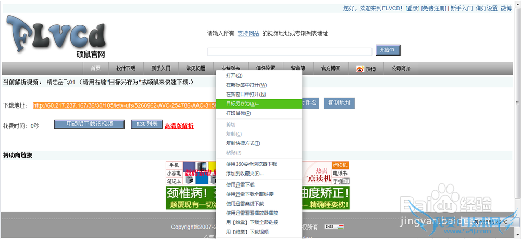This screenshot has width=521, height=239.
Task: Click the CNZZ statistics icon in footer
Action: 334,227
